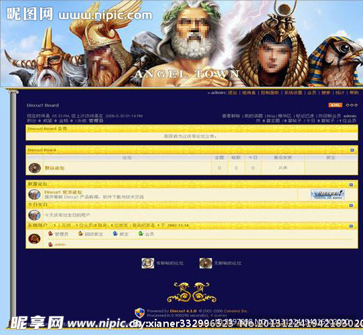
Task: Collapse the Discuz! Board category section
Action: [352, 150]
